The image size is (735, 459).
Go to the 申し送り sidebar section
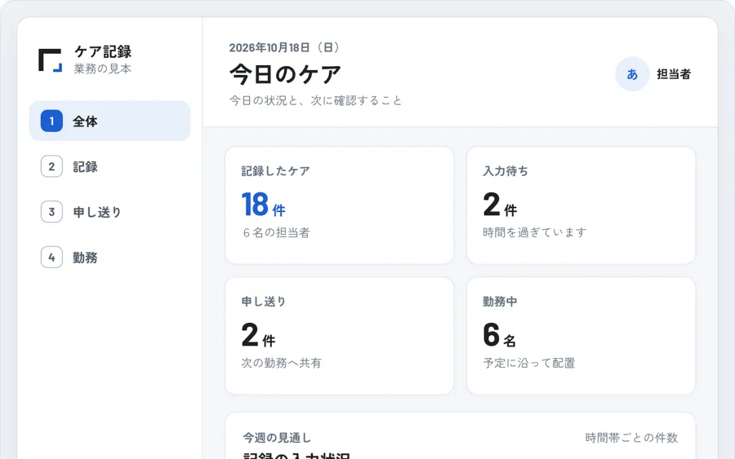109,211
